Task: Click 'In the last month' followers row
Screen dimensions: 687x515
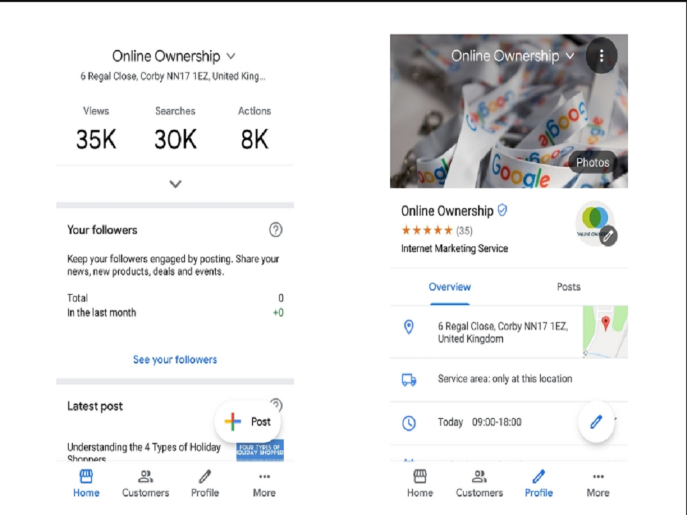Action: tap(175, 312)
